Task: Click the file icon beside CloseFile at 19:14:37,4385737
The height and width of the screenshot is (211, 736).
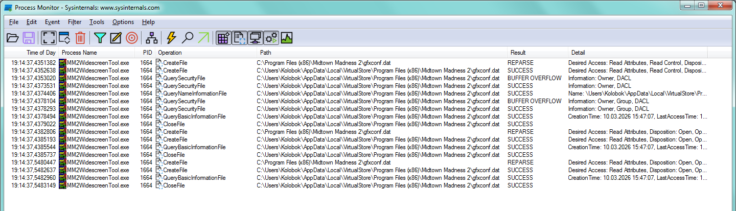Action: pos(159,155)
